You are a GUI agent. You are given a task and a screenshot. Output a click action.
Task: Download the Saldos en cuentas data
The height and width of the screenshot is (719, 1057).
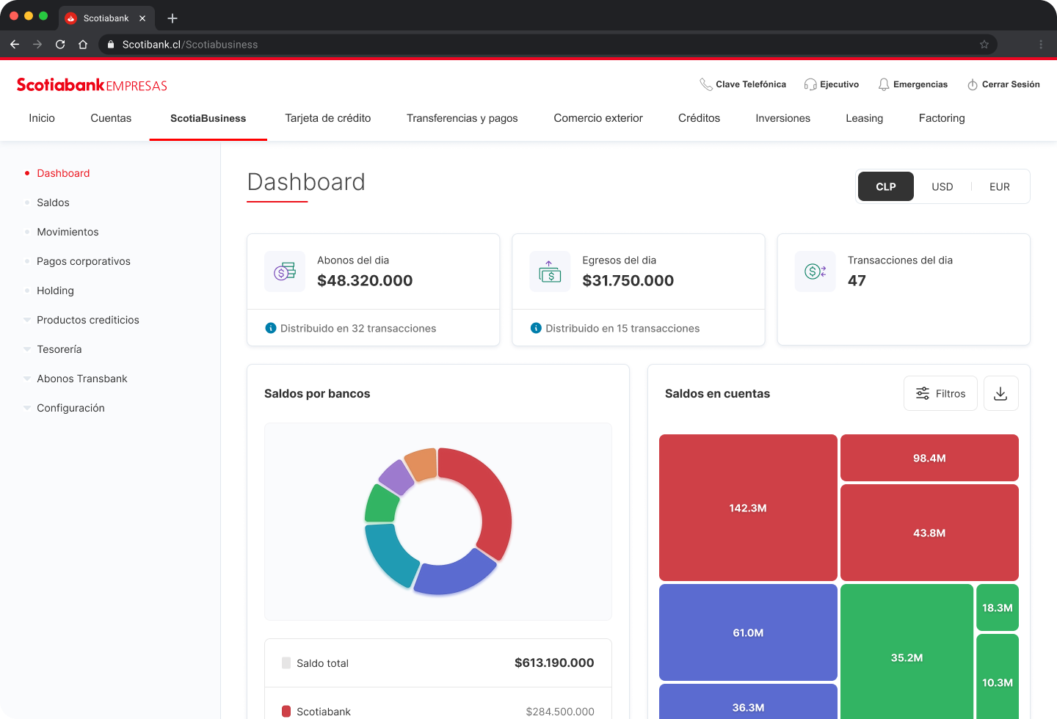click(x=1000, y=393)
